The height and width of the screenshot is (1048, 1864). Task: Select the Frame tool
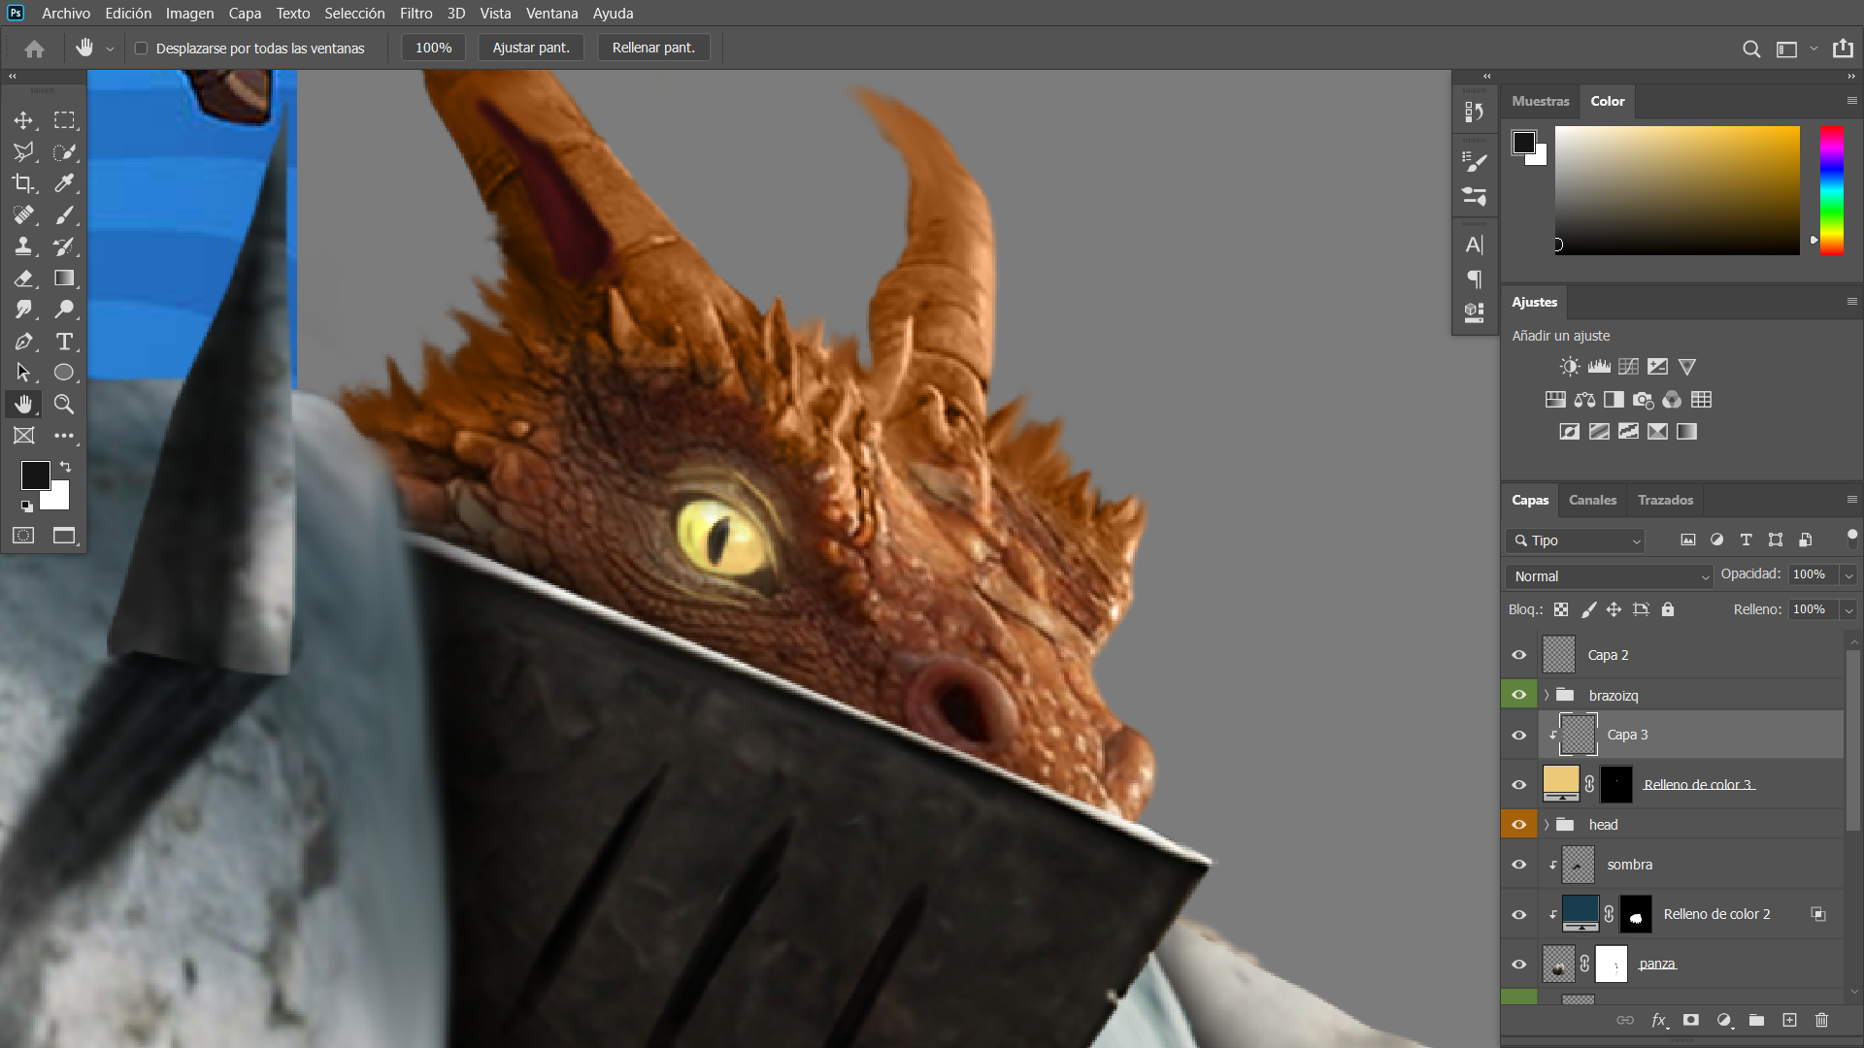(23, 436)
